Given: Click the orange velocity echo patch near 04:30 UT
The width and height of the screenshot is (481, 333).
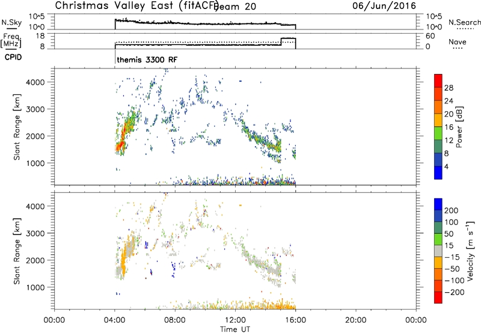Looking at the screenshot, I should (124, 260).
